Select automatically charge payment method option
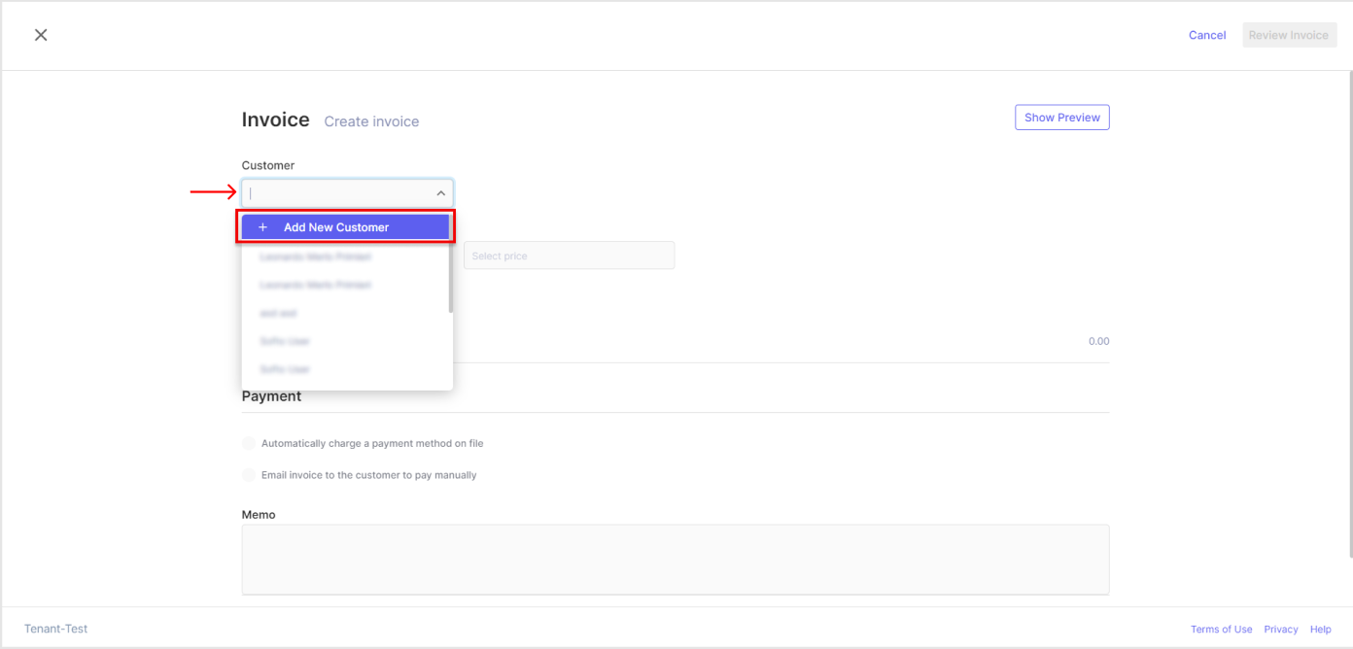The image size is (1353, 649). pos(249,443)
